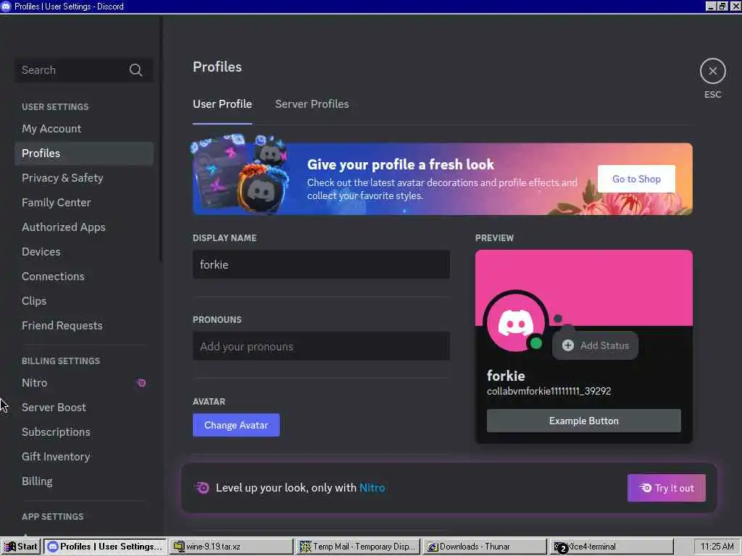Click the Nitro badge icon in sidebar
The width and height of the screenshot is (742, 556).
pos(141,382)
